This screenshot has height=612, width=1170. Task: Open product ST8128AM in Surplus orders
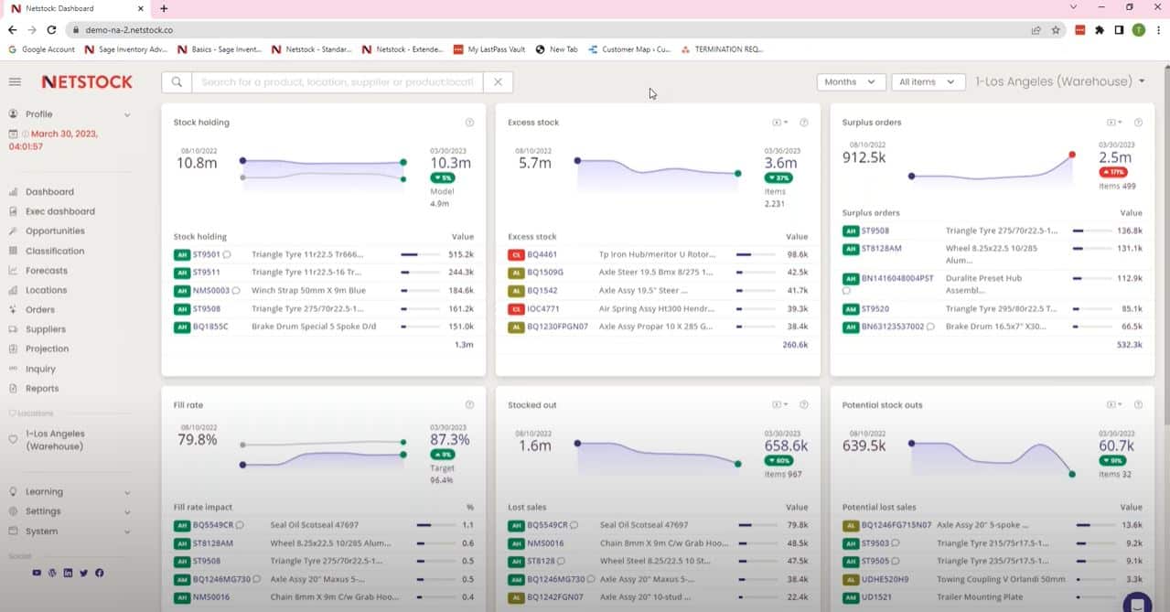882,249
